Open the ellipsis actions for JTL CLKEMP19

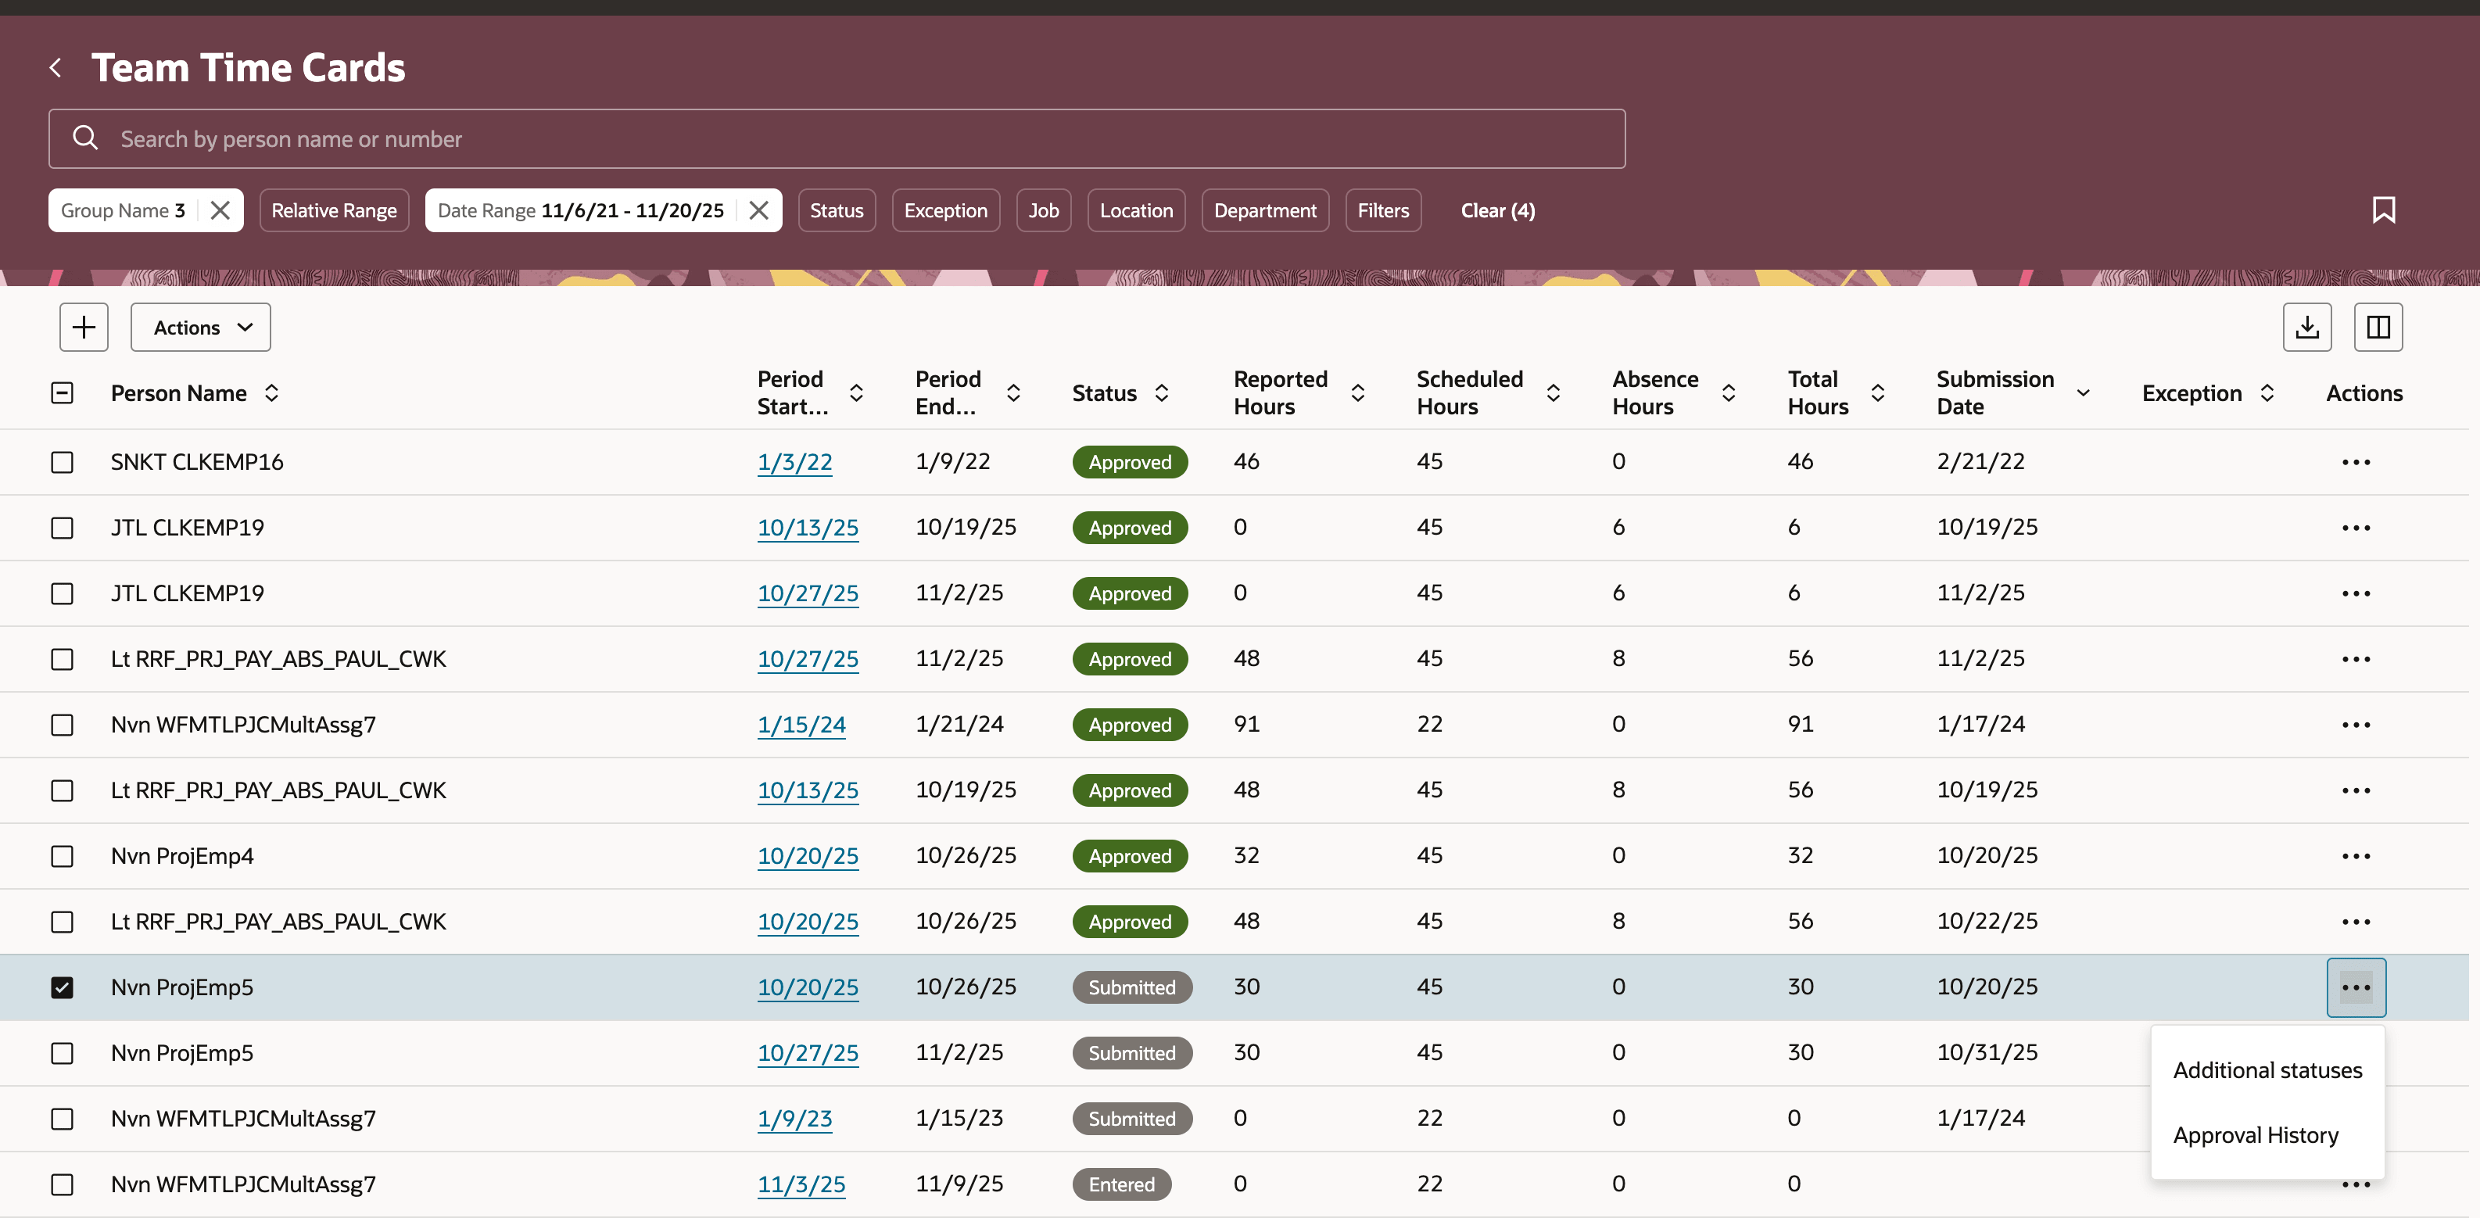point(2356,527)
